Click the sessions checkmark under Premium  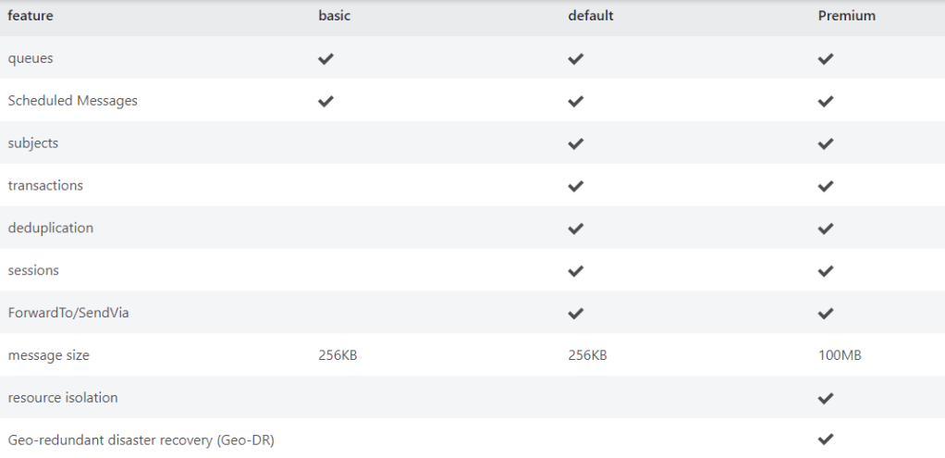point(826,271)
